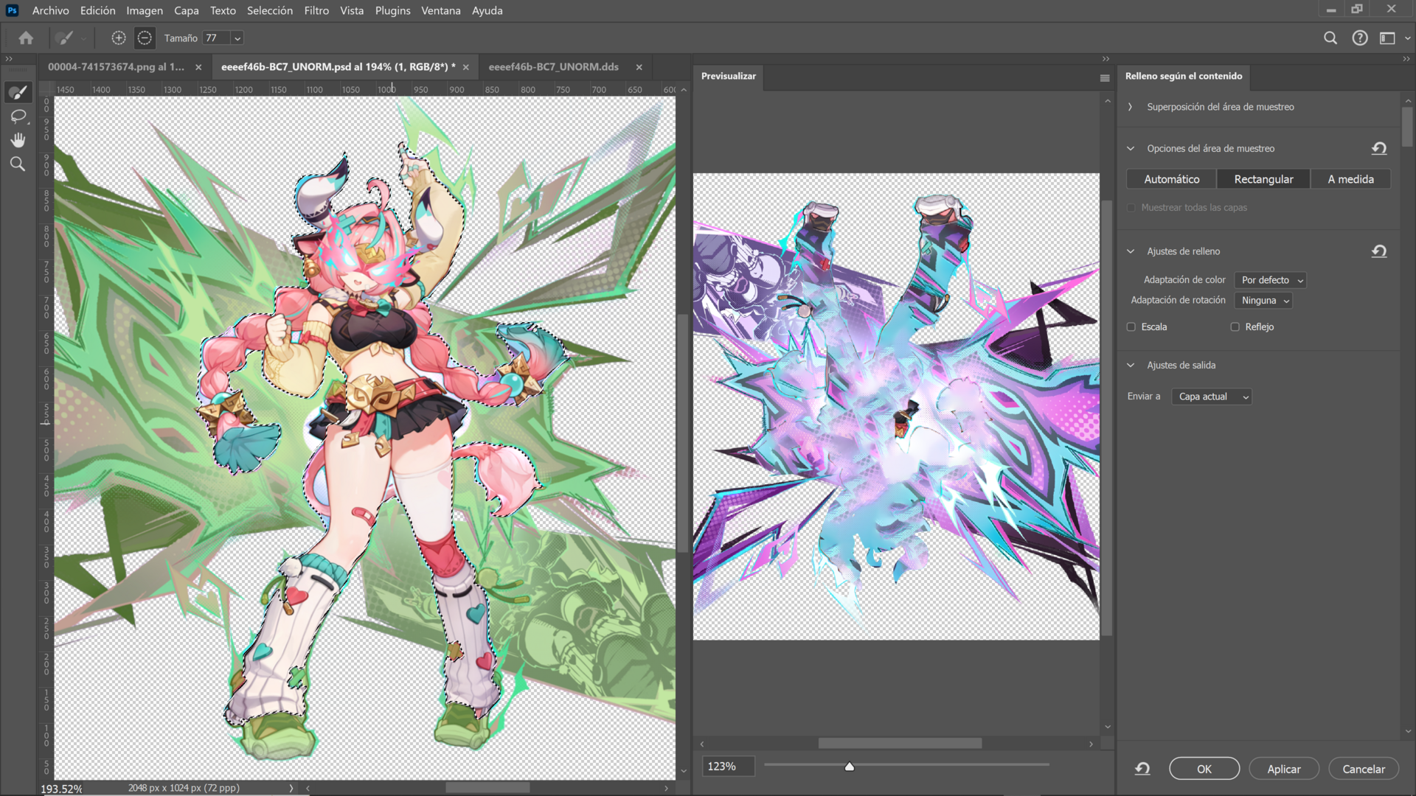Reset fill settings to default

click(x=1379, y=251)
